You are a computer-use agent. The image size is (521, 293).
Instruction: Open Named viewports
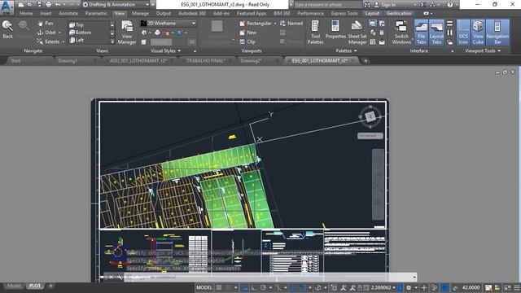[291, 24]
